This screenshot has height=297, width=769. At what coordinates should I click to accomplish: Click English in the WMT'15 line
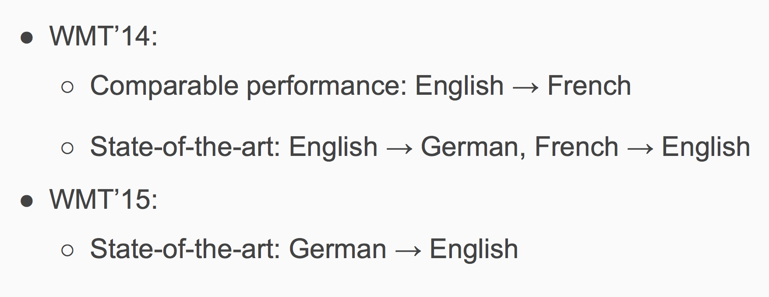click(x=474, y=250)
